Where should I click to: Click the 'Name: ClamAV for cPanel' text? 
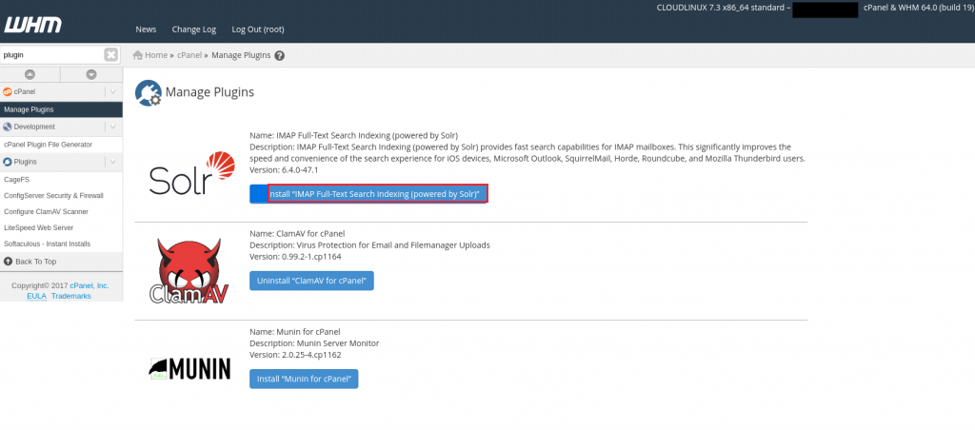pyautogui.click(x=297, y=234)
